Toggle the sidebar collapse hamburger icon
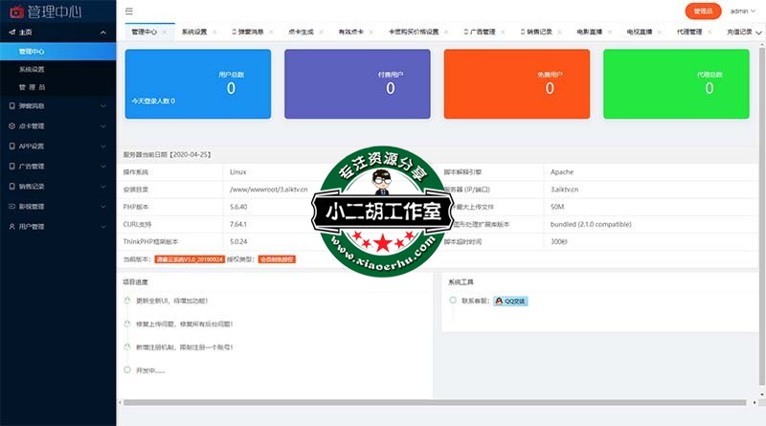 129,11
